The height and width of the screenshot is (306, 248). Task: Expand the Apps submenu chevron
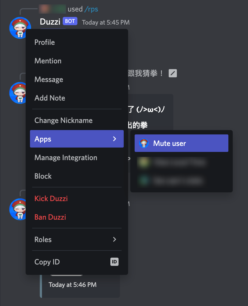(x=115, y=139)
